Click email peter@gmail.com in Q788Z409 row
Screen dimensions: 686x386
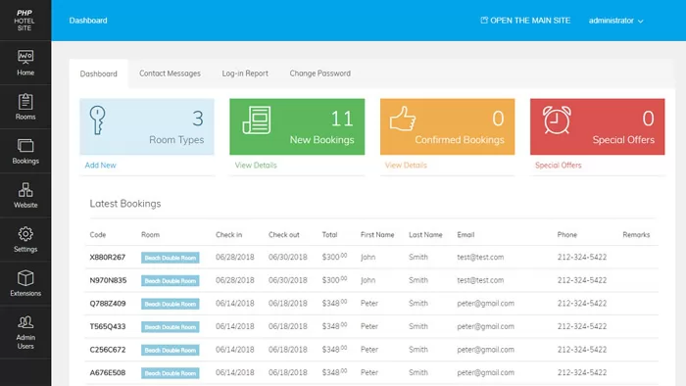(486, 304)
